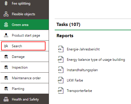
Task: Click the Search list-magnifier icon
Action: [6, 46]
